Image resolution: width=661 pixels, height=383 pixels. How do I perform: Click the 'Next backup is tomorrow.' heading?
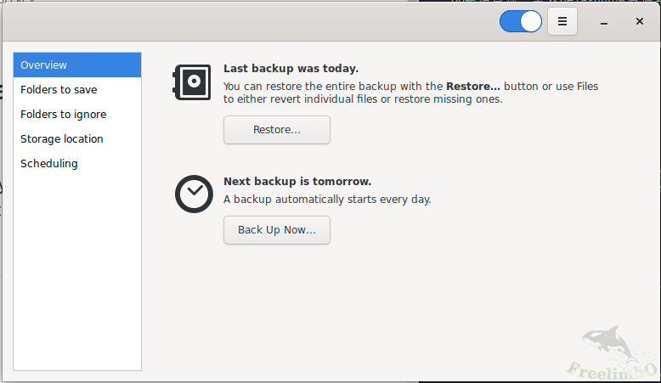[x=297, y=181]
